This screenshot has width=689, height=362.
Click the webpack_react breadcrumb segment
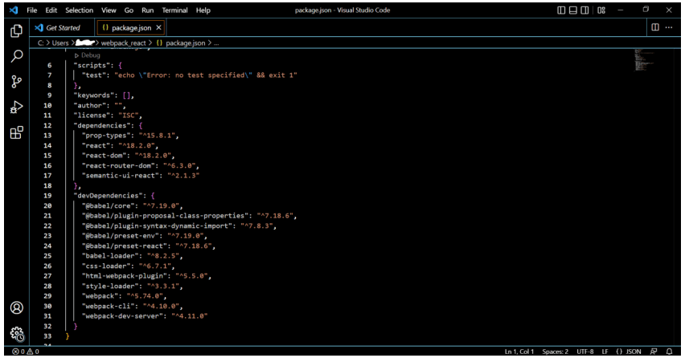point(124,43)
